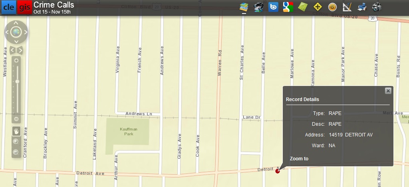This screenshot has width=409, height=187.
Task: Click the red crime marker on Detroit Ave
Action: coord(278,171)
